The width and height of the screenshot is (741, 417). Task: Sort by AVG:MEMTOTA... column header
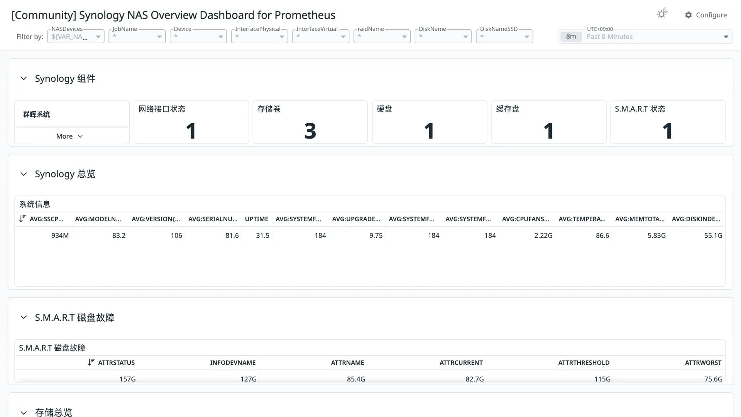640,219
